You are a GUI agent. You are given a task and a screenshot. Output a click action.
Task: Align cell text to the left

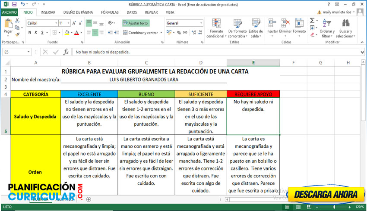tap(89, 33)
